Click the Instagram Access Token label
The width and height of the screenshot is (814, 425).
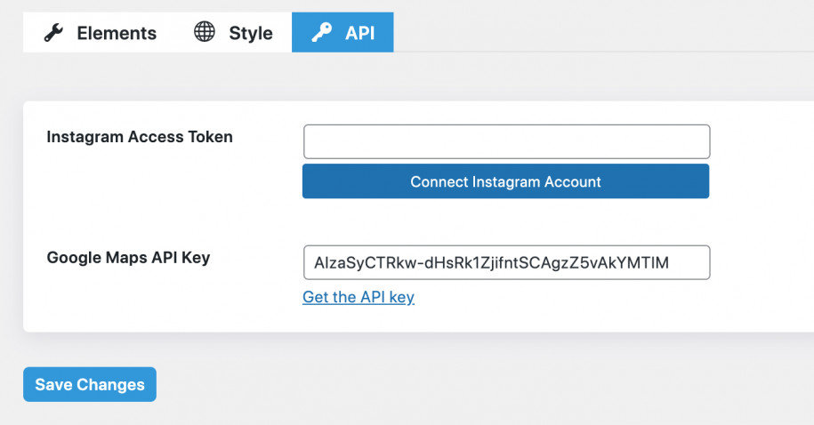click(140, 137)
